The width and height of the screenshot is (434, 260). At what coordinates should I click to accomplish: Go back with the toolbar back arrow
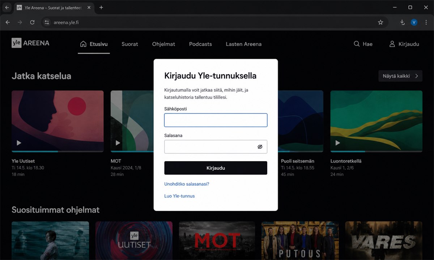click(x=8, y=22)
